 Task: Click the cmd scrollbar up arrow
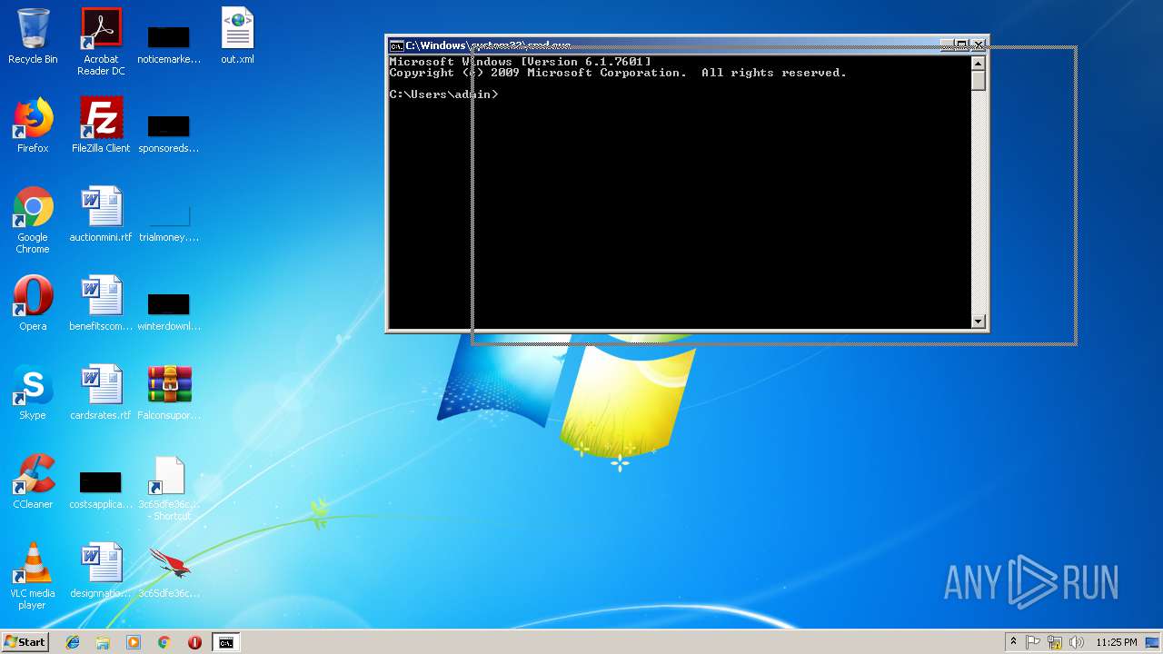click(979, 63)
